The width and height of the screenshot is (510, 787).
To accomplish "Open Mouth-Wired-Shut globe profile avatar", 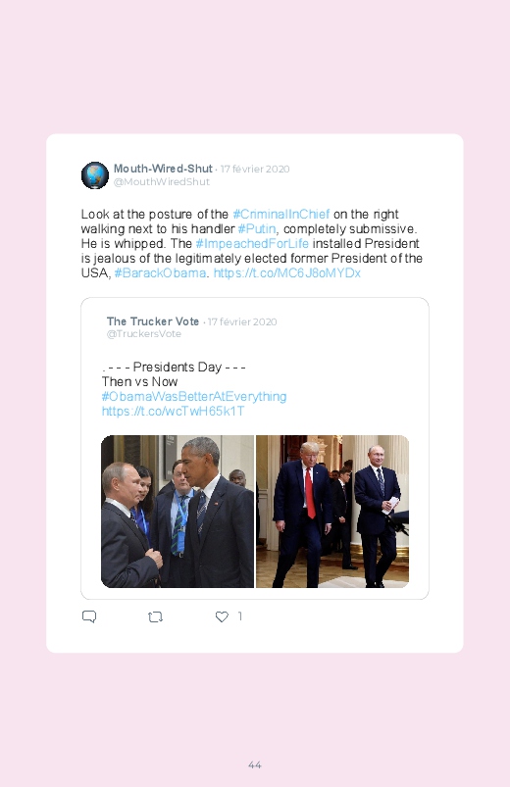I will click(95, 175).
